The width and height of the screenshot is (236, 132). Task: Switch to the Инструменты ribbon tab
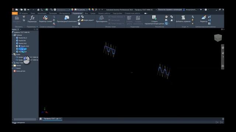65,13
